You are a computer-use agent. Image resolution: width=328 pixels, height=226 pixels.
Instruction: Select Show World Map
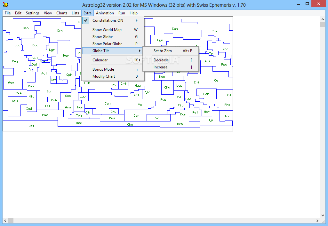click(x=113, y=30)
